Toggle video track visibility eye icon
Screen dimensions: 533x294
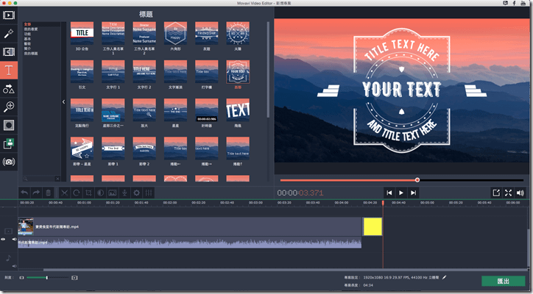click(x=3, y=240)
